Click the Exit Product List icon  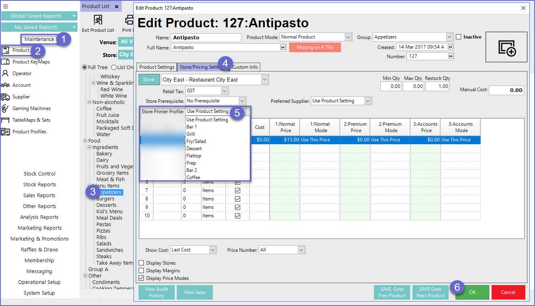pyautogui.click(x=98, y=20)
